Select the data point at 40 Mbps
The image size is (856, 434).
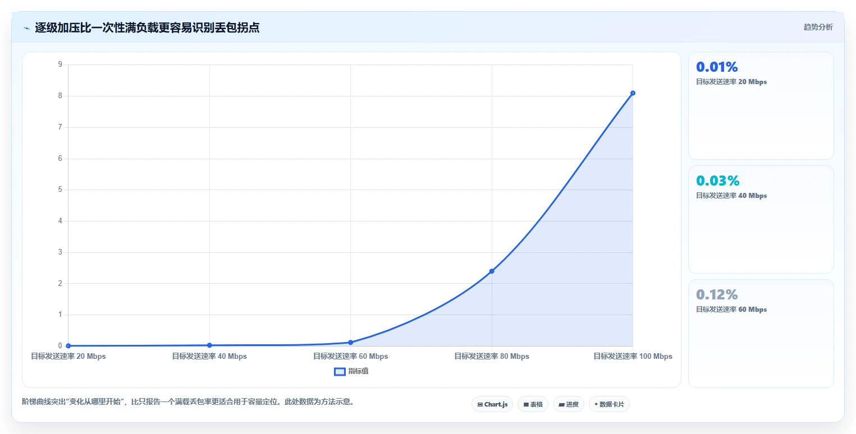[x=209, y=345]
